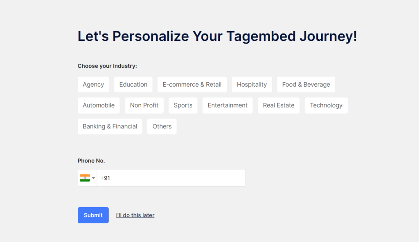Select the Agency industry option
Screen dimensions: 419x242
(x=93, y=85)
